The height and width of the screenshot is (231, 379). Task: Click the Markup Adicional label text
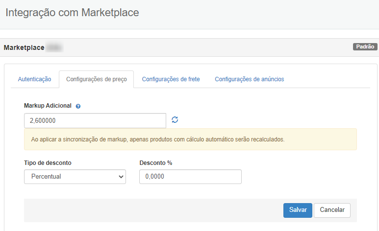click(48, 106)
